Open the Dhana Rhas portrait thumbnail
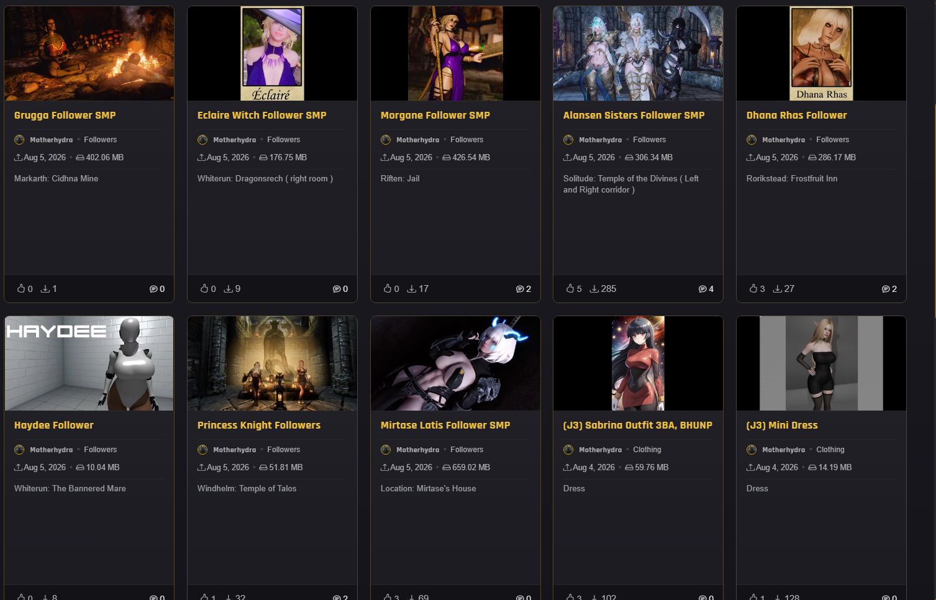This screenshot has height=600, width=936. click(x=822, y=53)
